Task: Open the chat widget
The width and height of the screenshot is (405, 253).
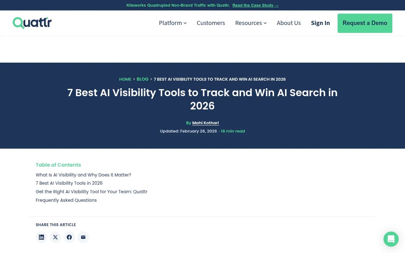Action: [391, 239]
